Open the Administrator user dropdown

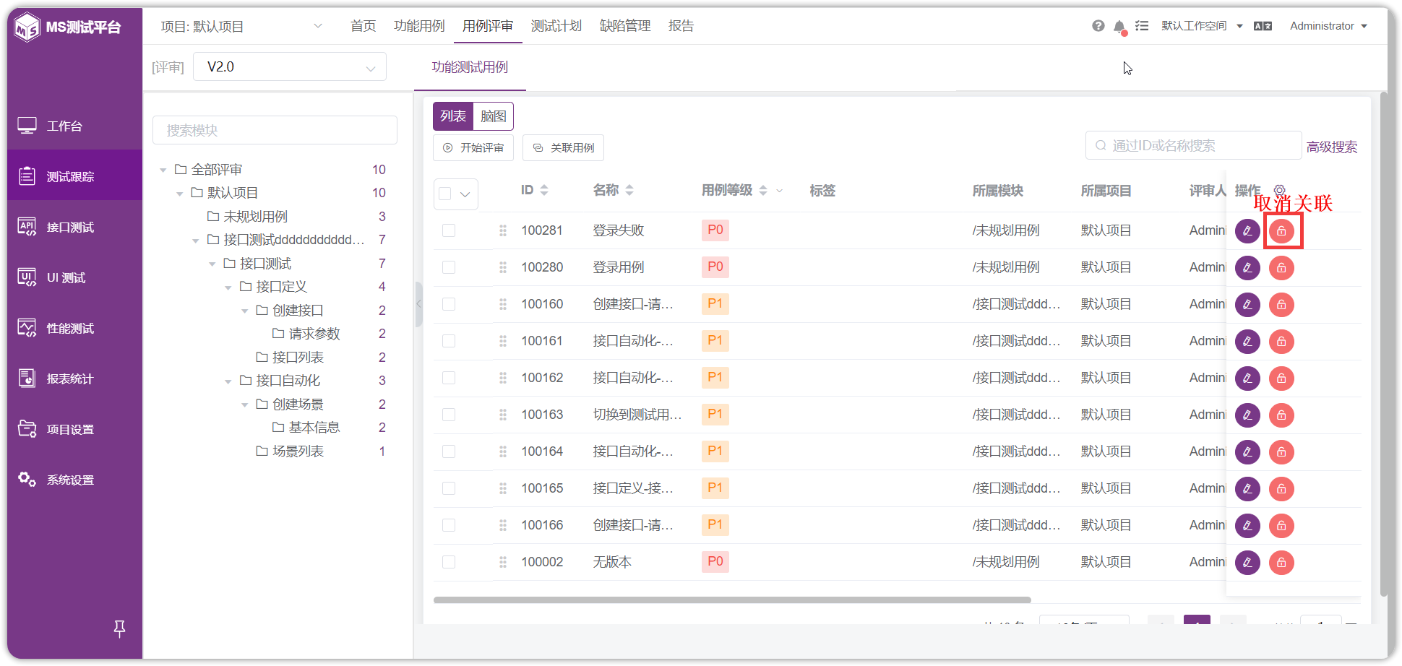coord(1328,26)
